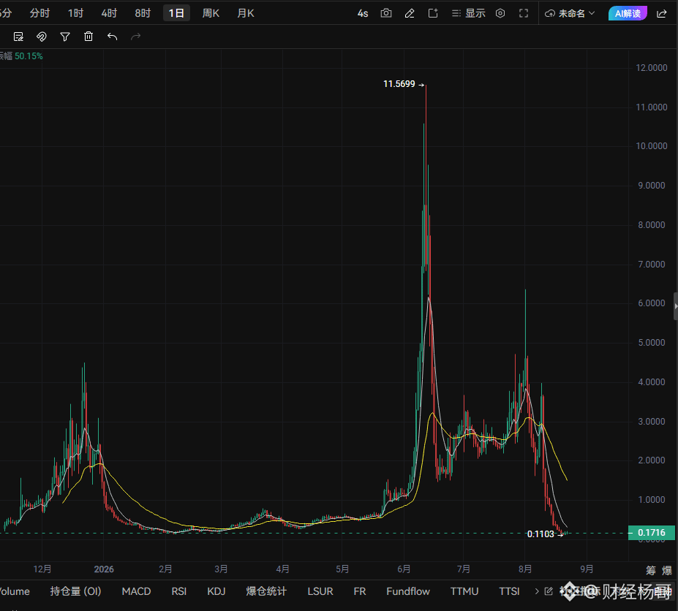The image size is (678, 611).
Task: Switch to the 4时 timeframe
Action: [x=109, y=13]
